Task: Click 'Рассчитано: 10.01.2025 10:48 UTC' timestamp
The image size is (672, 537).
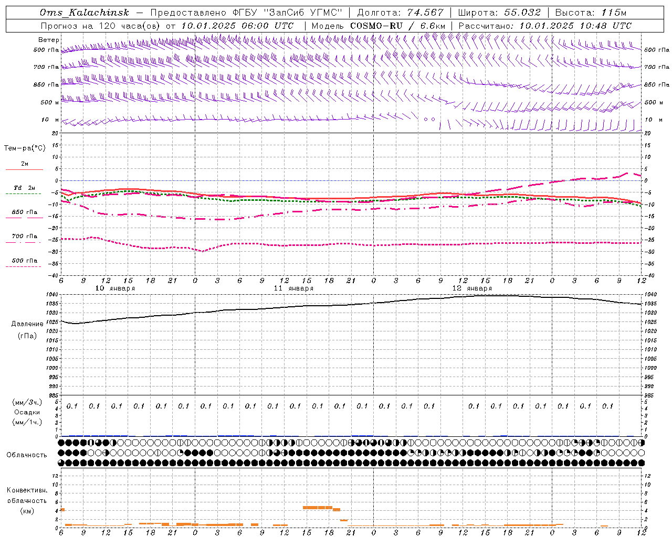Action: [545, 26]
